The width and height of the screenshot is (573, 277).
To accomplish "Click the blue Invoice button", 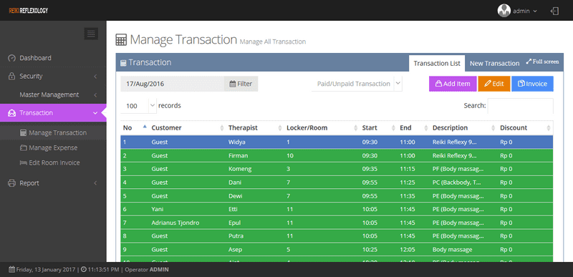I will 532,84.
